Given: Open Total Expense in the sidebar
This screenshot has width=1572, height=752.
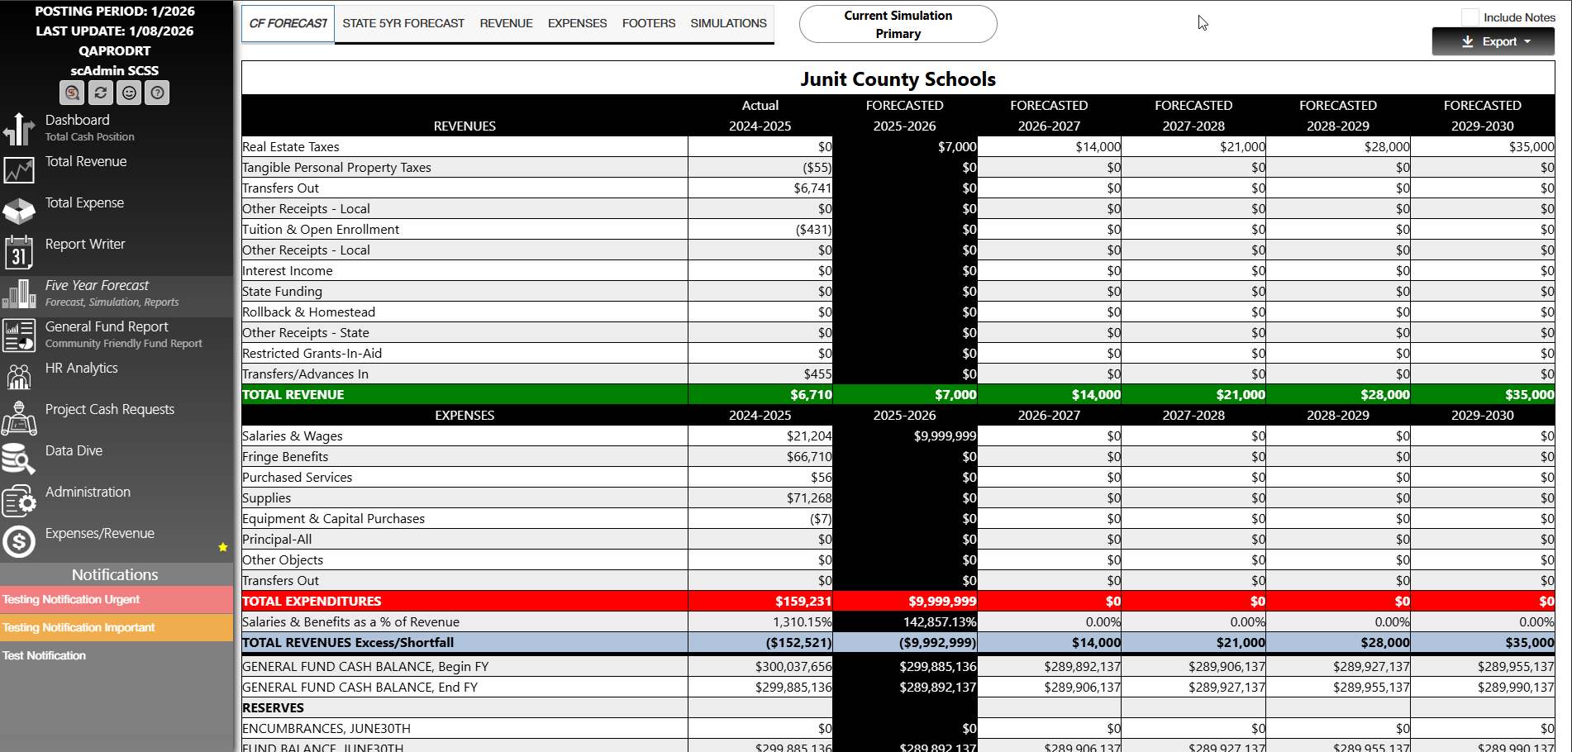Looking at the screenshot, I should (x=84, y=202).
